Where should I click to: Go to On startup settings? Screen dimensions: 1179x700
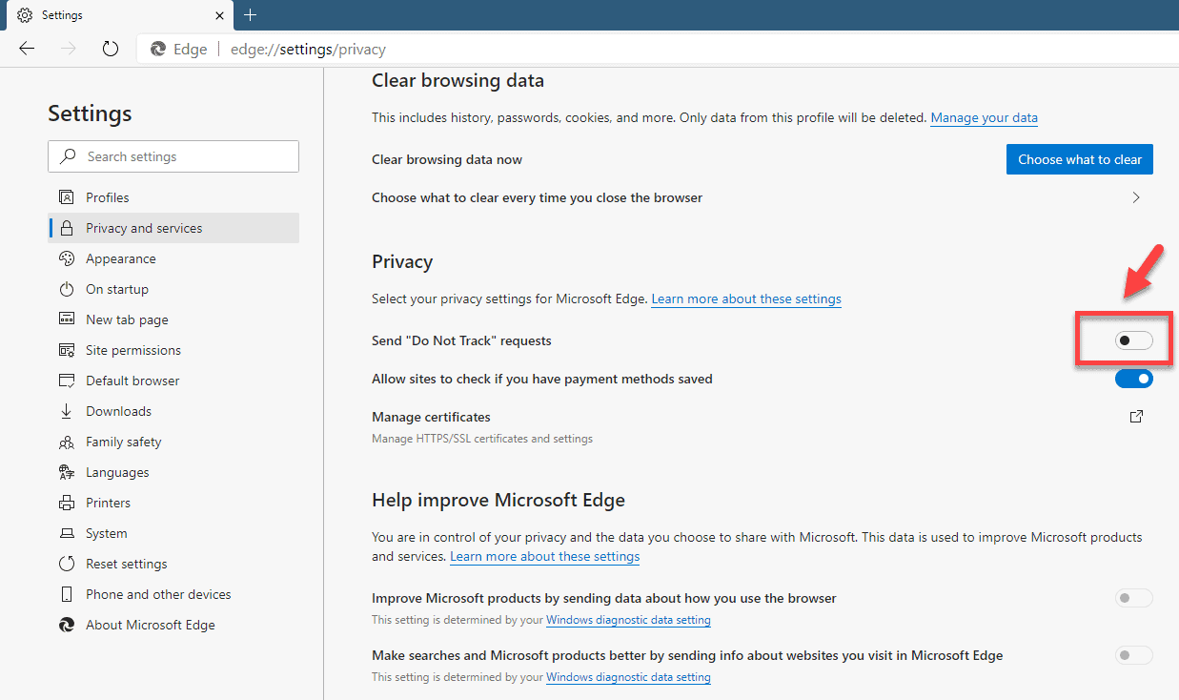pyautogui.click(x=173, y=289)
